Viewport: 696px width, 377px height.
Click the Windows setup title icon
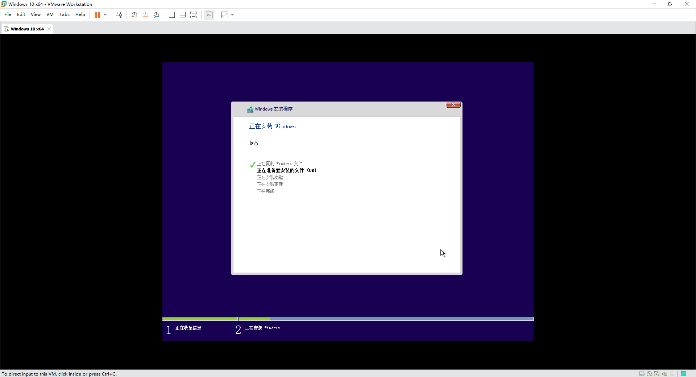coord(250,109)
